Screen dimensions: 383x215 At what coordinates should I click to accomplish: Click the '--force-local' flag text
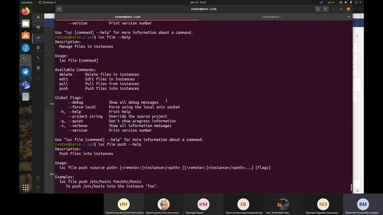[x=82, y=107]
